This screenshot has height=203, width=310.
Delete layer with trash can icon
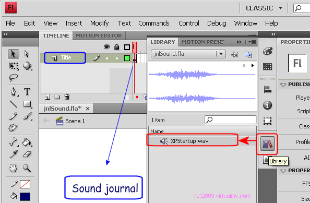pos(67,97)
